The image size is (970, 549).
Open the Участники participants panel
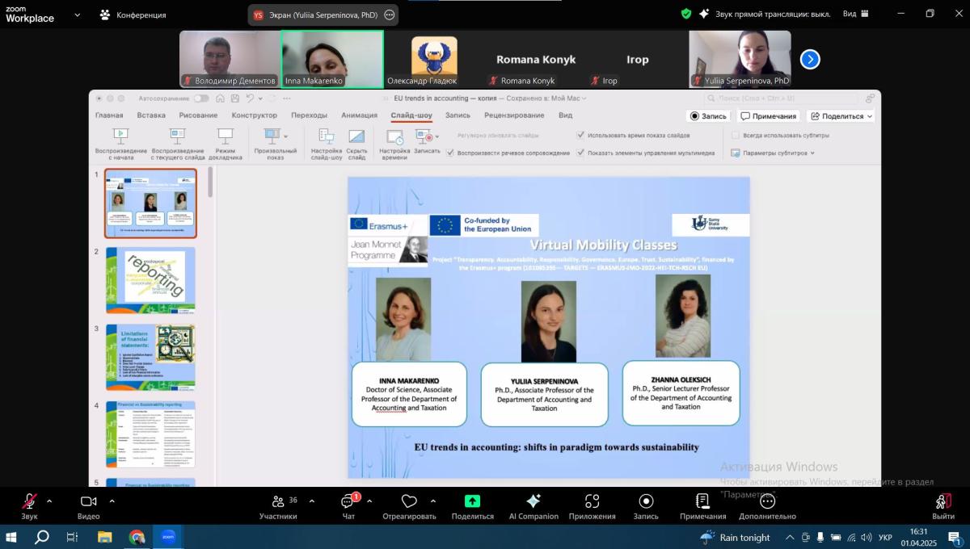(x=278, y=502)
